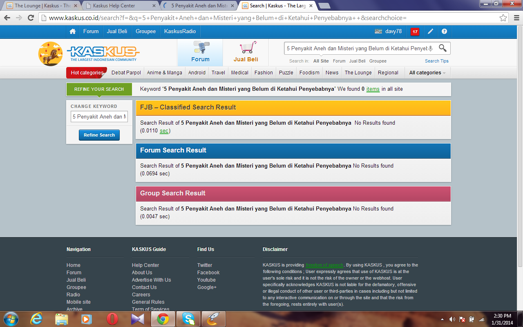Screen dimensions: 523x327
Task: Open the Android category
Action: pos(197,73)
